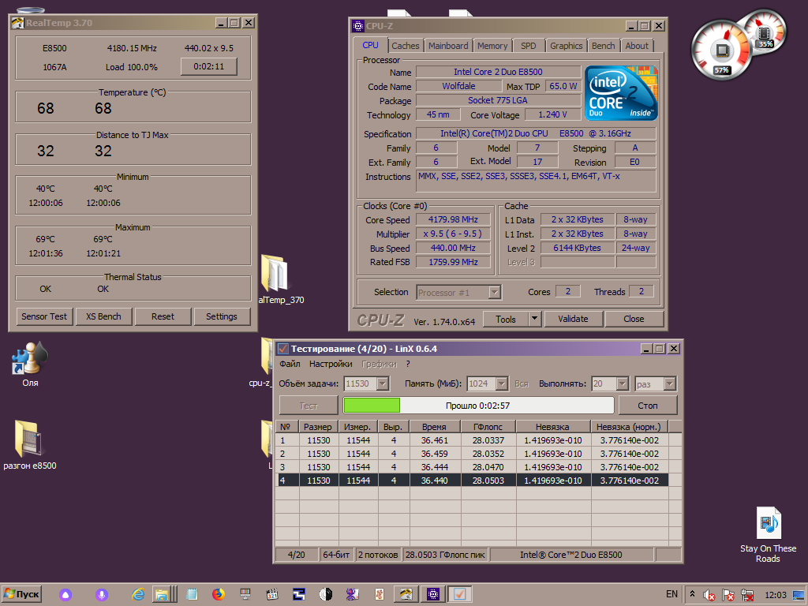Open the Memory tab in CPU-Z
This screenshot has width=808, height=606.
click(492, 46)
